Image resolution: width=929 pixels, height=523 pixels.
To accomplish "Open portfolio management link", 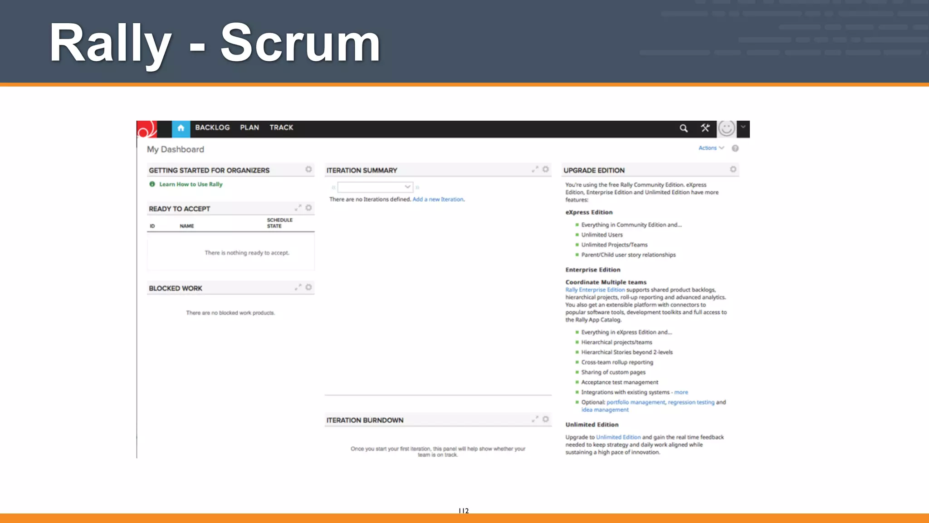I will pyautogui.click(x=636, y=402).
